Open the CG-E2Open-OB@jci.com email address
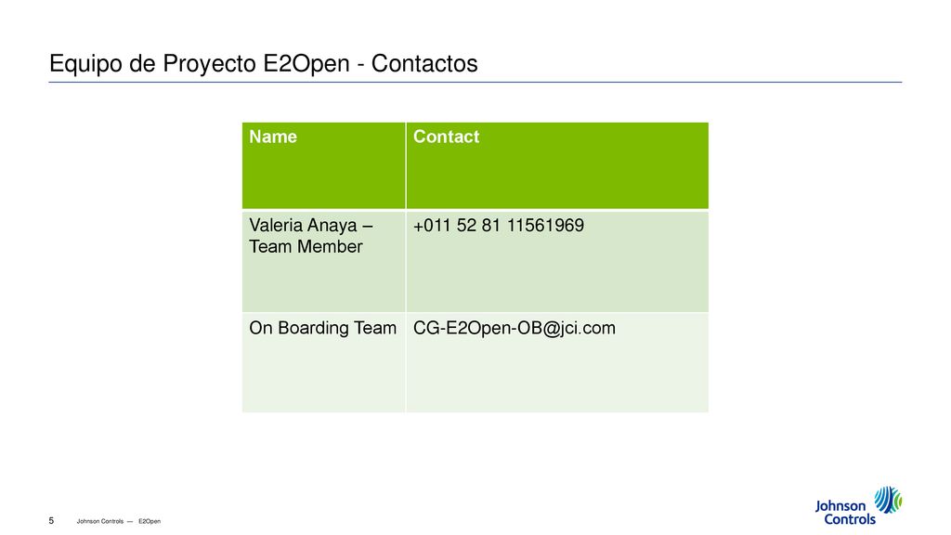 click(515, 328)
